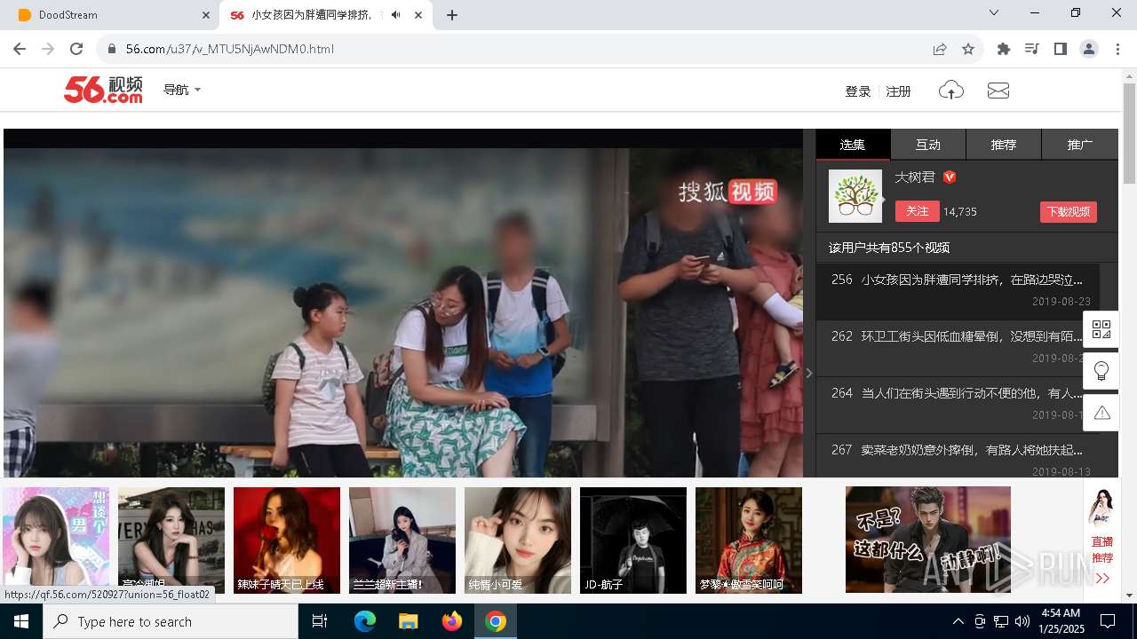The width and height of the screenshot is (1137, 639).
Task: Click the 56视频 site logo
Action: pyautogui.click(x=103, y=90)
